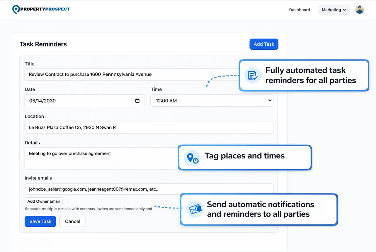Click the automated task reminders document icon
Image resolution: width=376 pixels, height=252 pixels.
pos(252,75)
